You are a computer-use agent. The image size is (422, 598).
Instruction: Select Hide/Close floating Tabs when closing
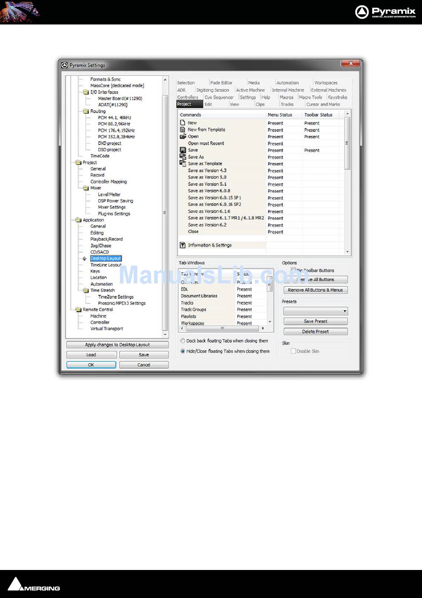(x=183, y=351)
